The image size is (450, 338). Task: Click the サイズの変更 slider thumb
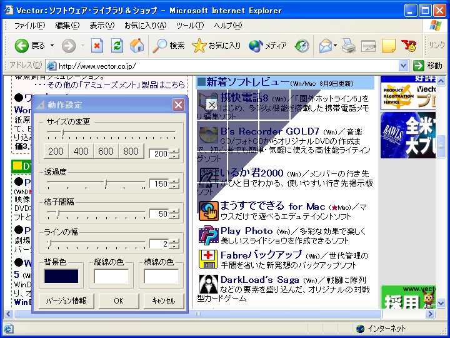coord(62,132)
